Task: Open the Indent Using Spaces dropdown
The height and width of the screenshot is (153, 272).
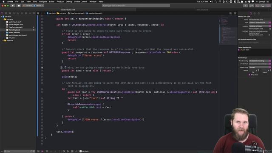Action: coord(260,67)
